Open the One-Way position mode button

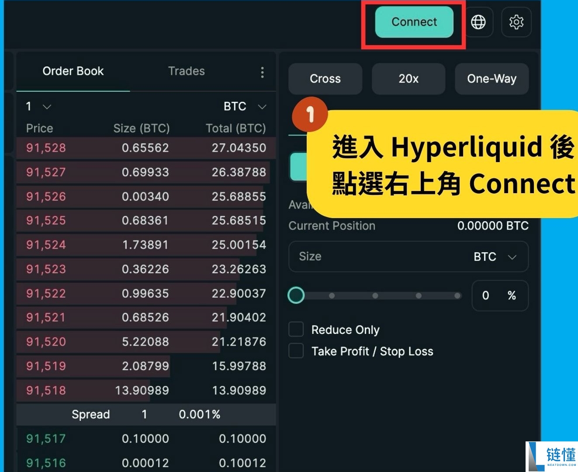[x=491, y=79]
